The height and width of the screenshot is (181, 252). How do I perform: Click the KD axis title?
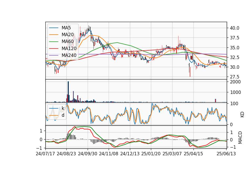tap(242, 114)
